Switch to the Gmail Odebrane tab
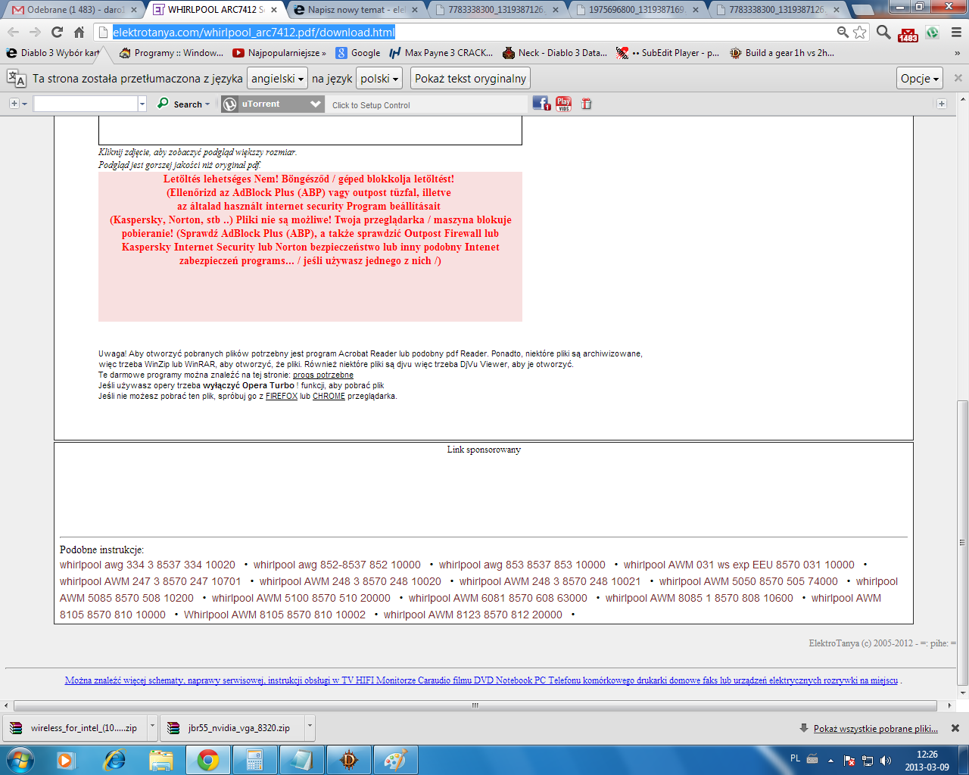Image resolution: width=969 pixels, height=775 pixels. pos(72,10)
